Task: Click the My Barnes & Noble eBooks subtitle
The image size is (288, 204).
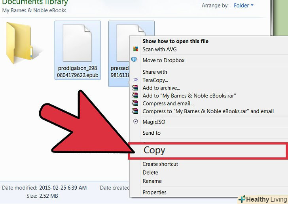Action: coord(34,10)
